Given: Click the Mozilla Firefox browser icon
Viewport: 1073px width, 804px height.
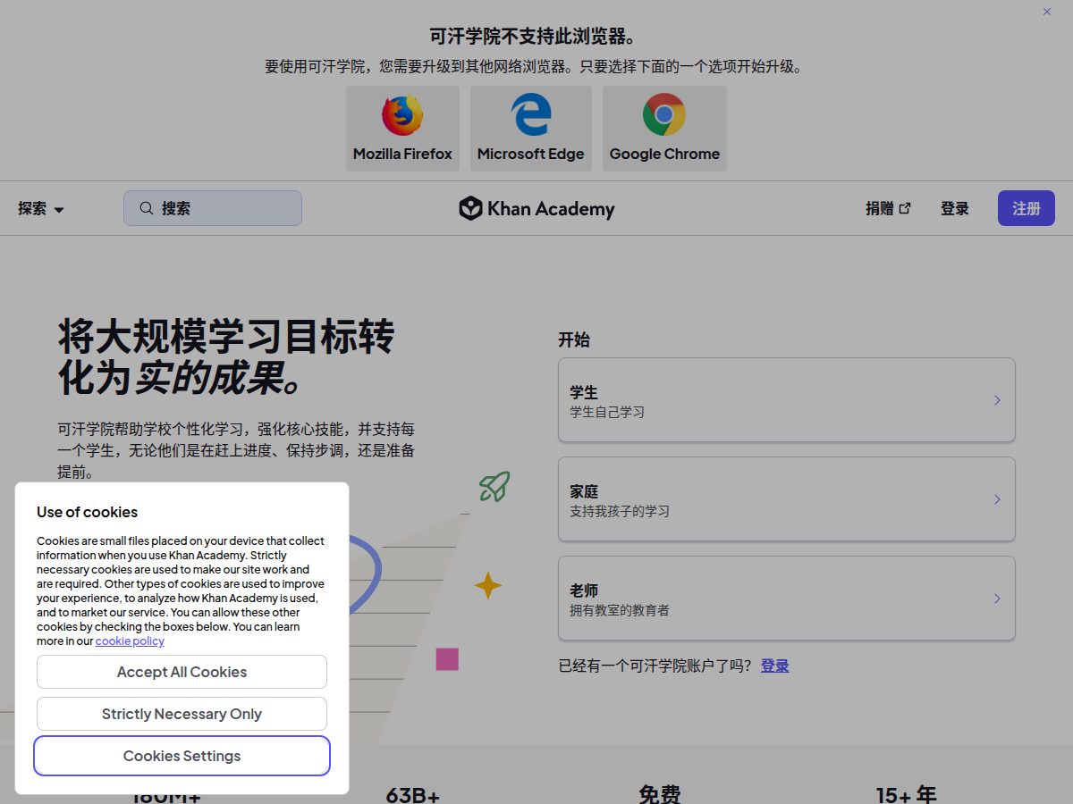Looking at the screenshot, I should (x=402, y=115).
